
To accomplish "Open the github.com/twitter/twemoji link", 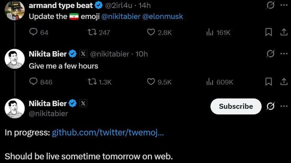I will (108, 132).
